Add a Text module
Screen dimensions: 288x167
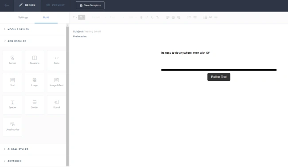(x=12, y=83)
